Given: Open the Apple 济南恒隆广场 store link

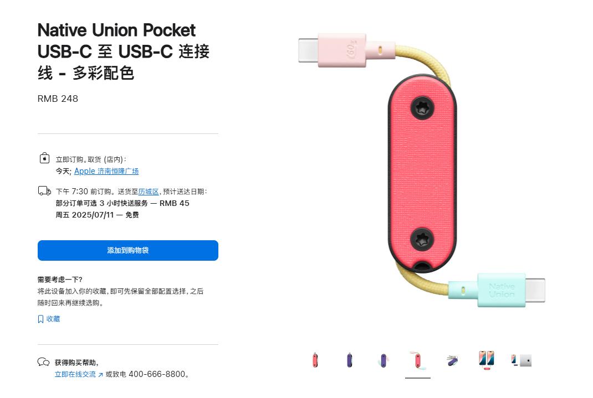Looking at the screenshot, I should click(106, 171).
